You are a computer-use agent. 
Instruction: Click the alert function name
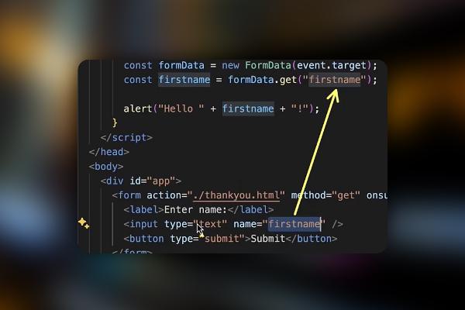[x=138, y=108]
